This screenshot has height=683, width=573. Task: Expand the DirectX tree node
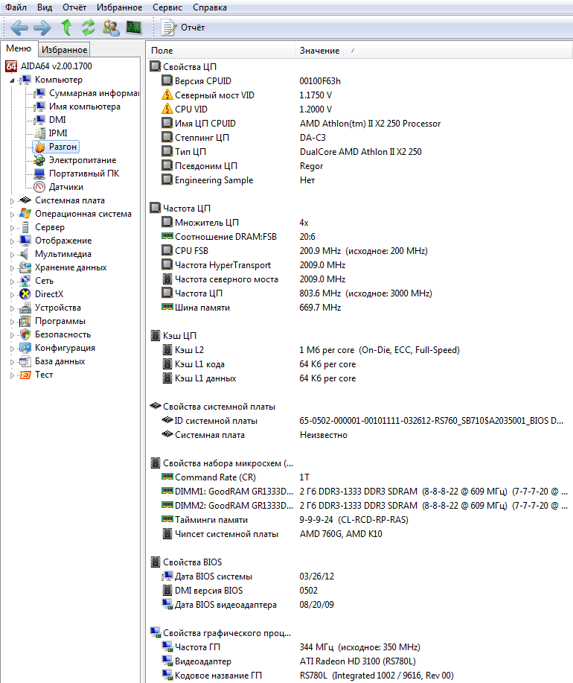tap(12, 294)
